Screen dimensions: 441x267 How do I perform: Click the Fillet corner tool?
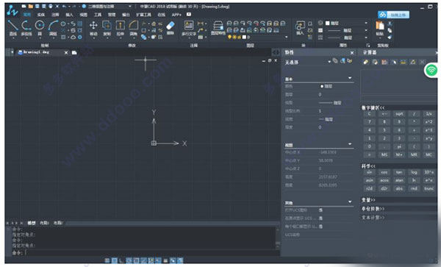pos(134,28)
